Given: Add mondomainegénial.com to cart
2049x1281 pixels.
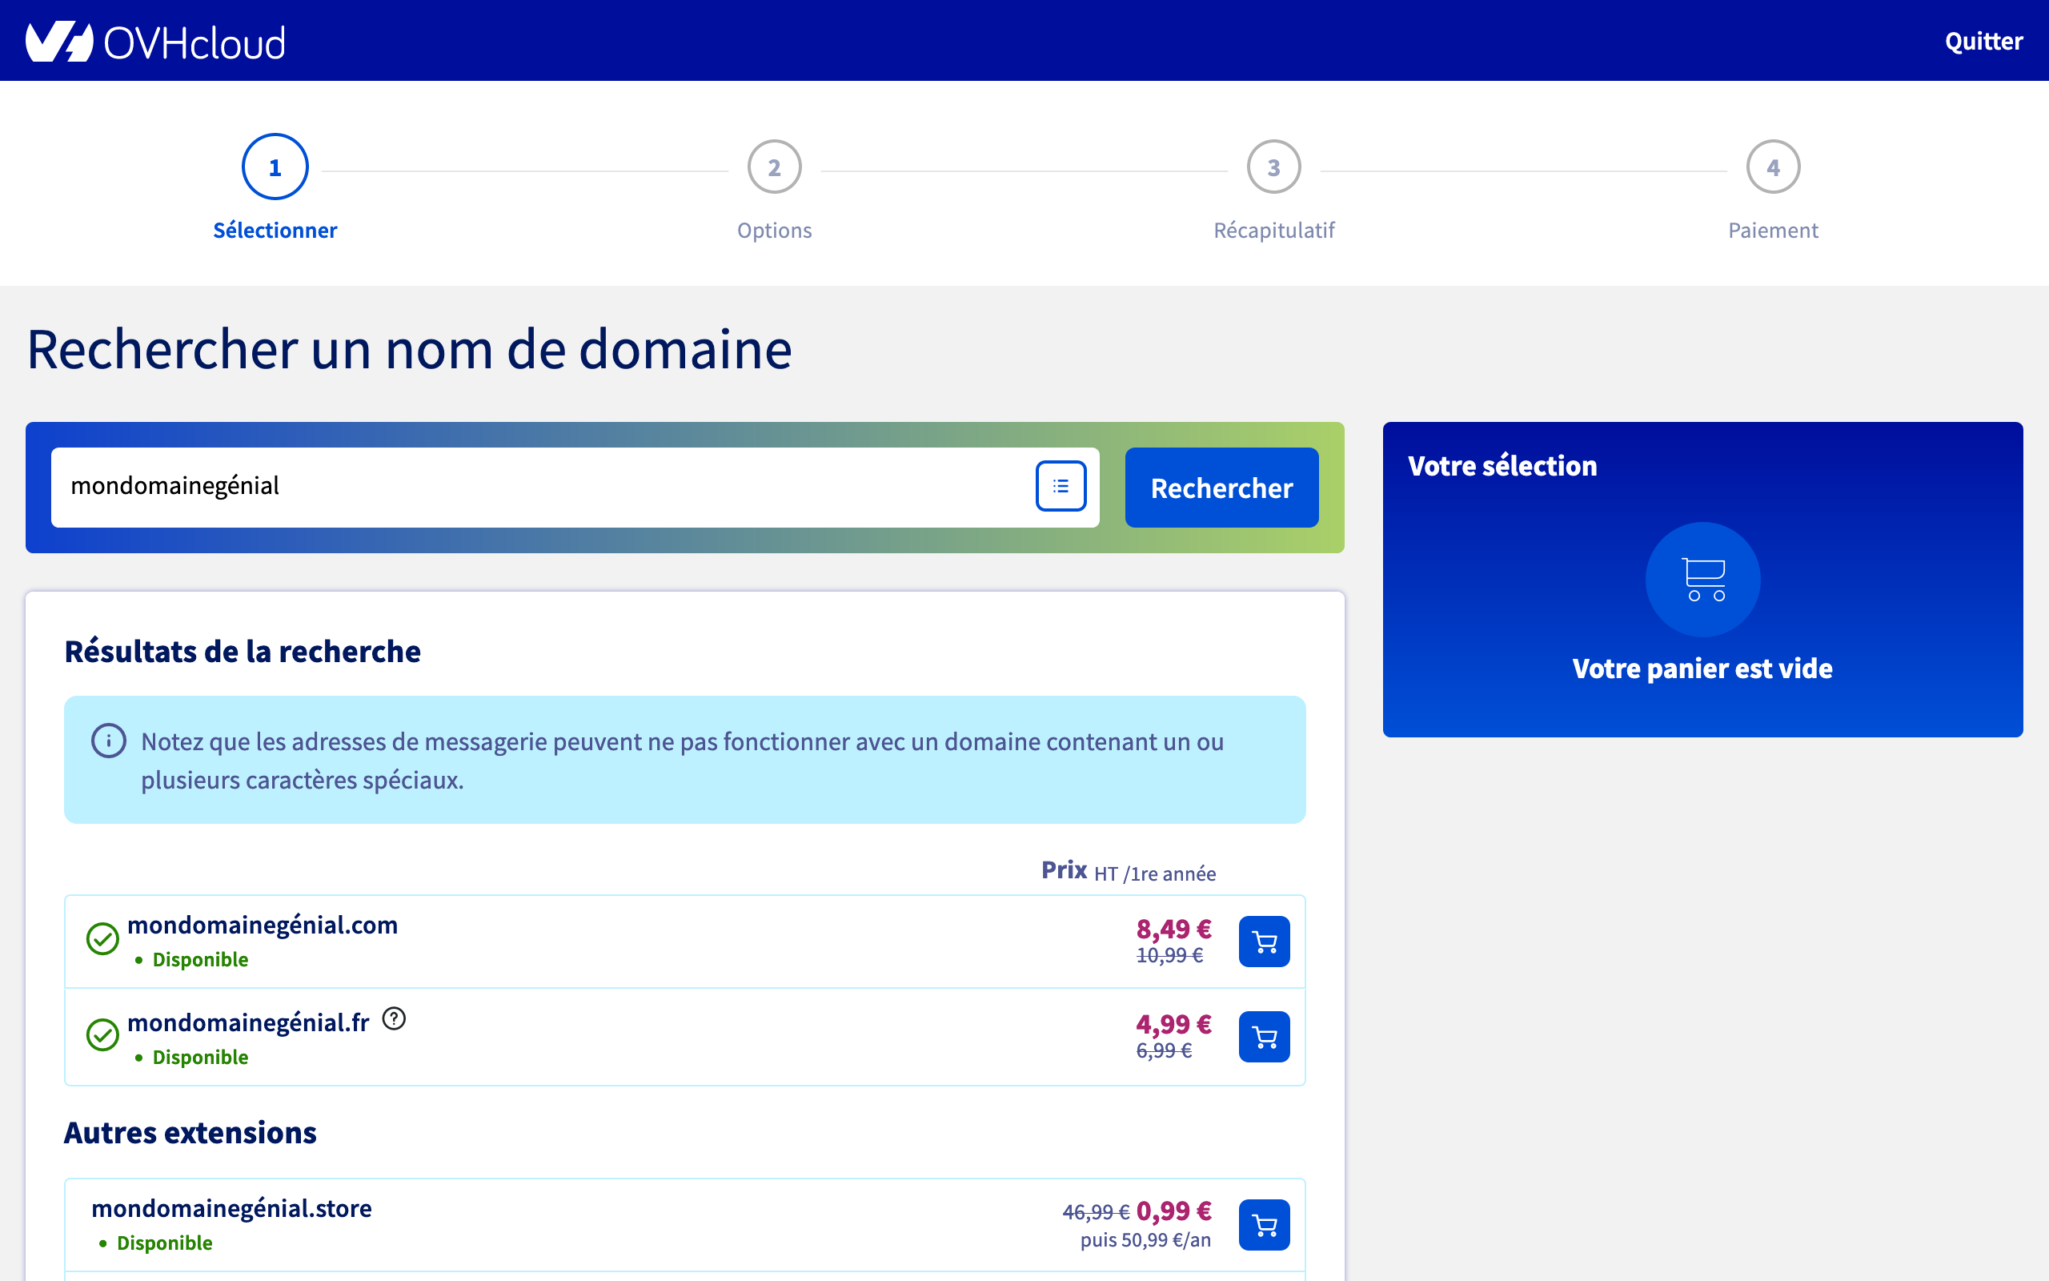Looking at the screenshot, I should pos(1264,942).
